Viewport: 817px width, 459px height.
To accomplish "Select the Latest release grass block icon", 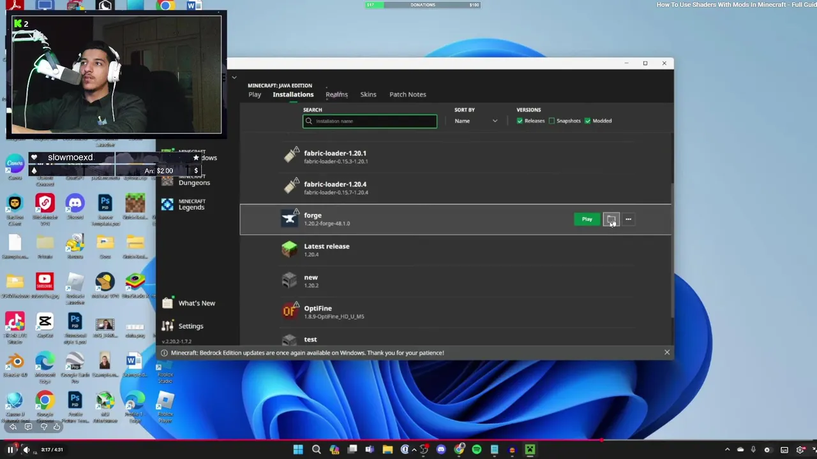I will point(289,249).
